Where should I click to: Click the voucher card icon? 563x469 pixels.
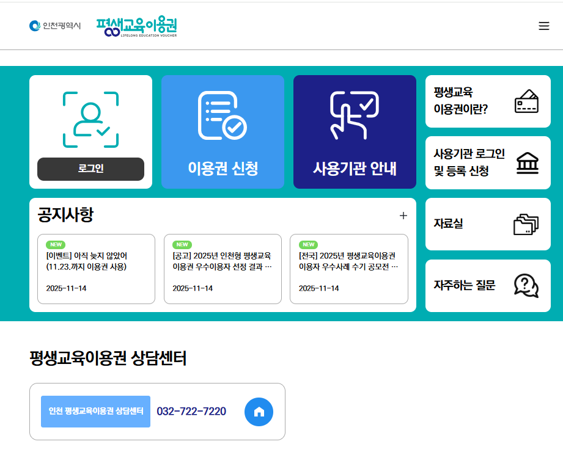(x=526, y=101)
